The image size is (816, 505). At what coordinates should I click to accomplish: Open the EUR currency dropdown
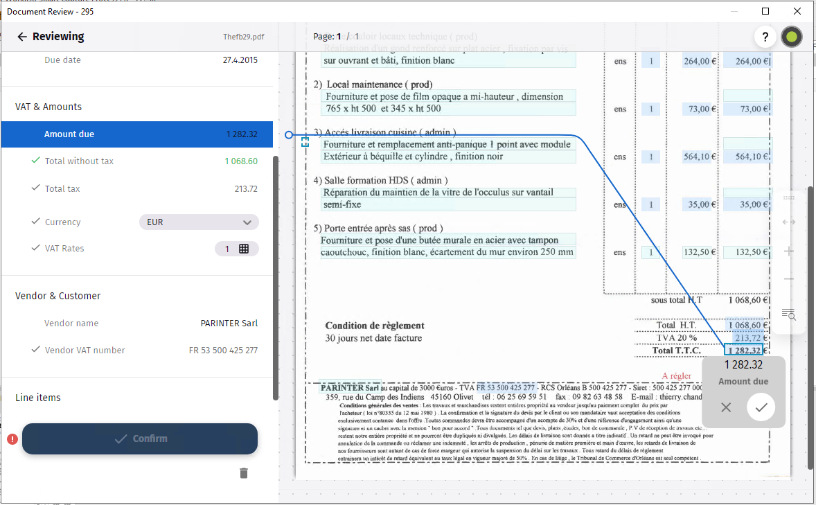(199, 222)
